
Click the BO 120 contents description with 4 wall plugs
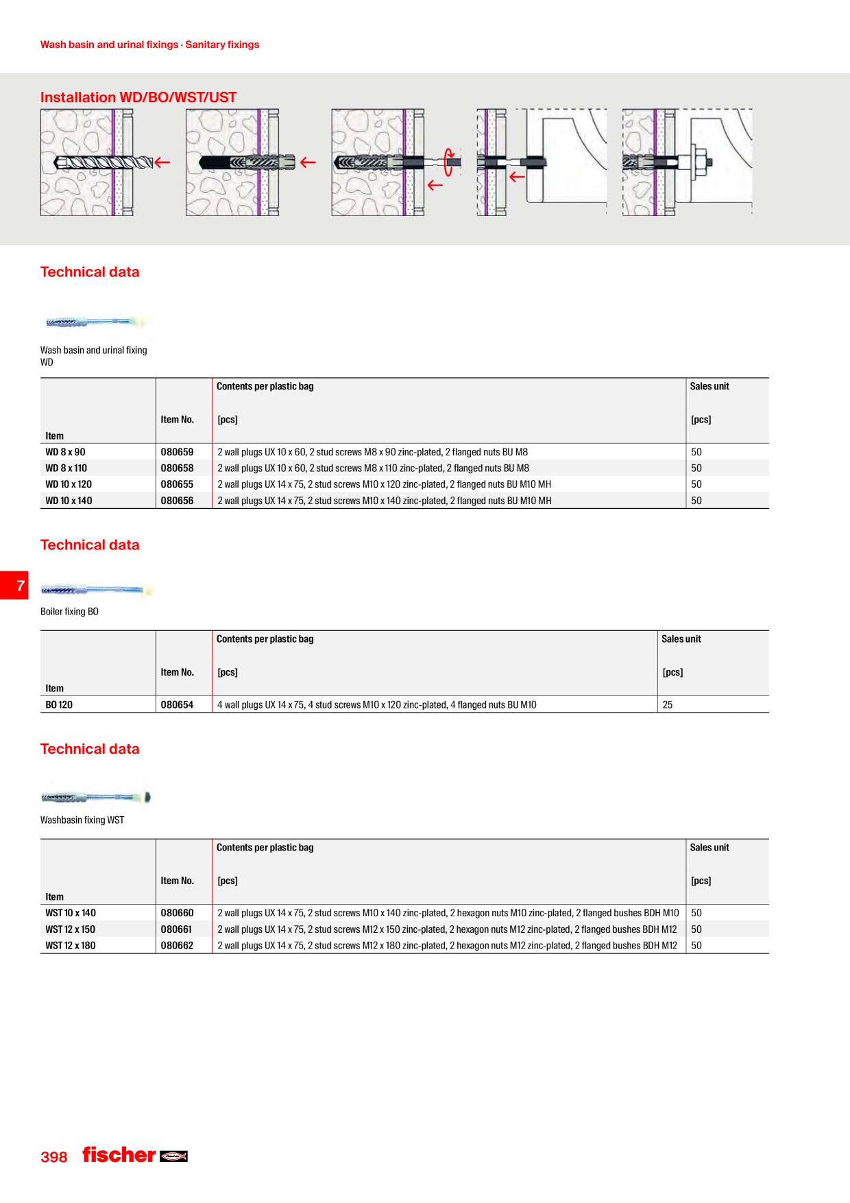coord(377,705)
